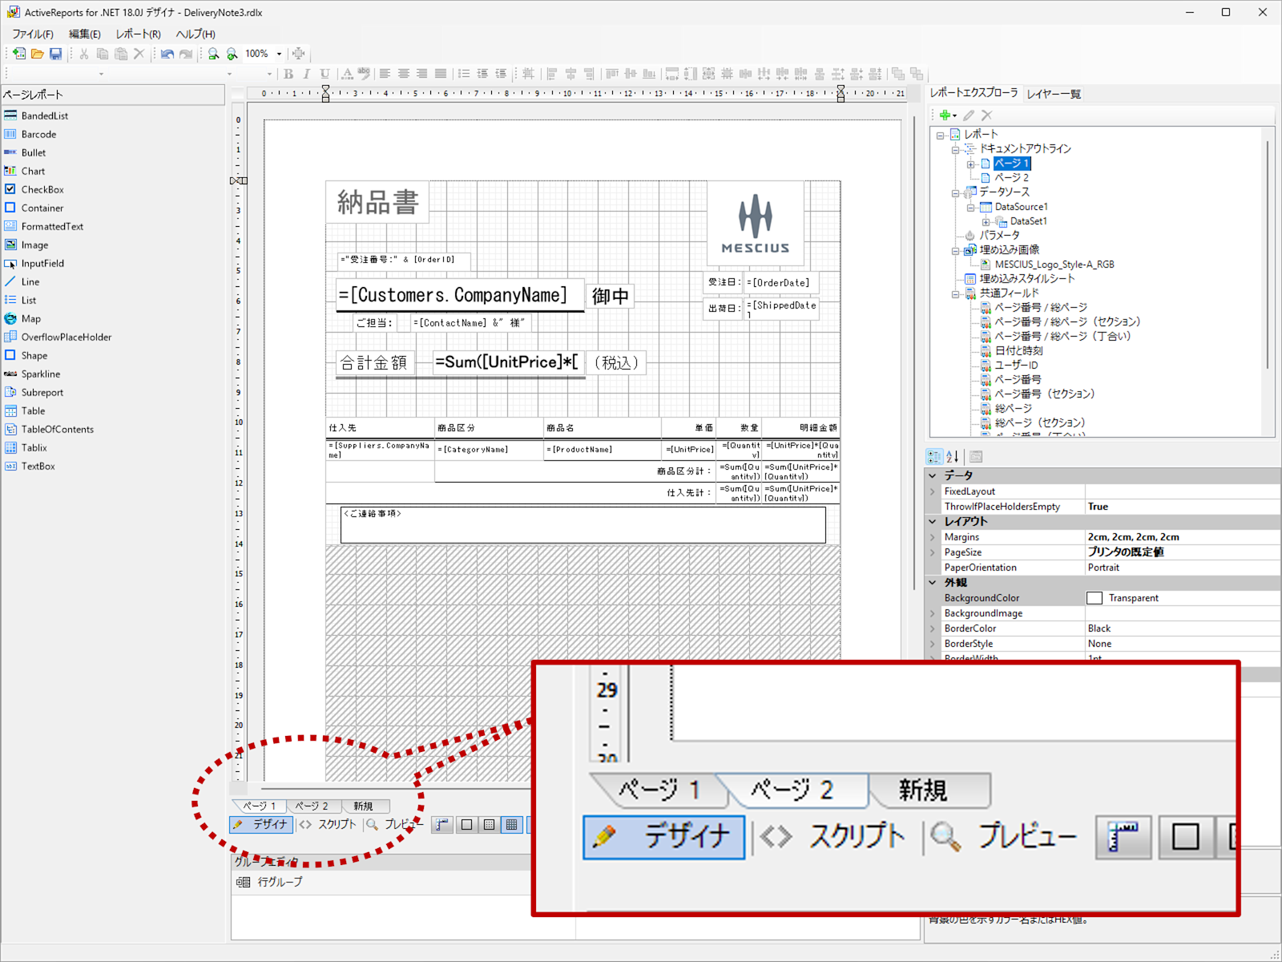The image size is (1282, 962).
Task: Zoom in using the magnifier plus icon
Action: tap(232, 54)
